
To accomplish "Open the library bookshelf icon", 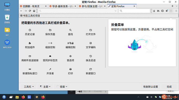I will (158, 11).
